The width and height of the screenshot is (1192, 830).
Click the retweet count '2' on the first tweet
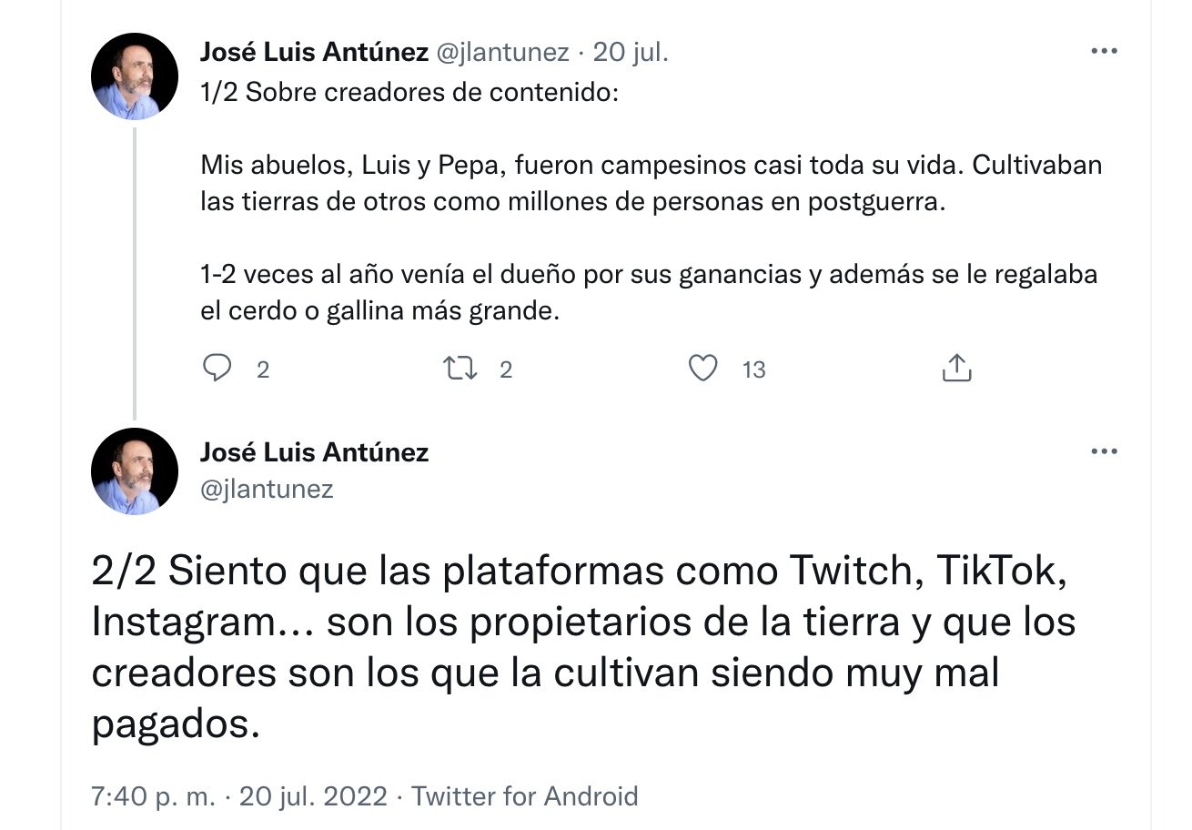click(x=506, y=369)
